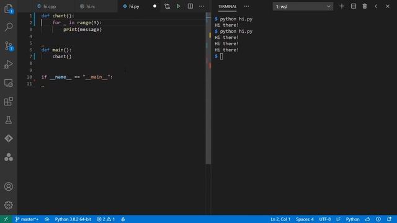Click 'chant()' call on line 7
The height and width of the screenshot is (223, 397).
pyautogui.click(x=62, y=56)
